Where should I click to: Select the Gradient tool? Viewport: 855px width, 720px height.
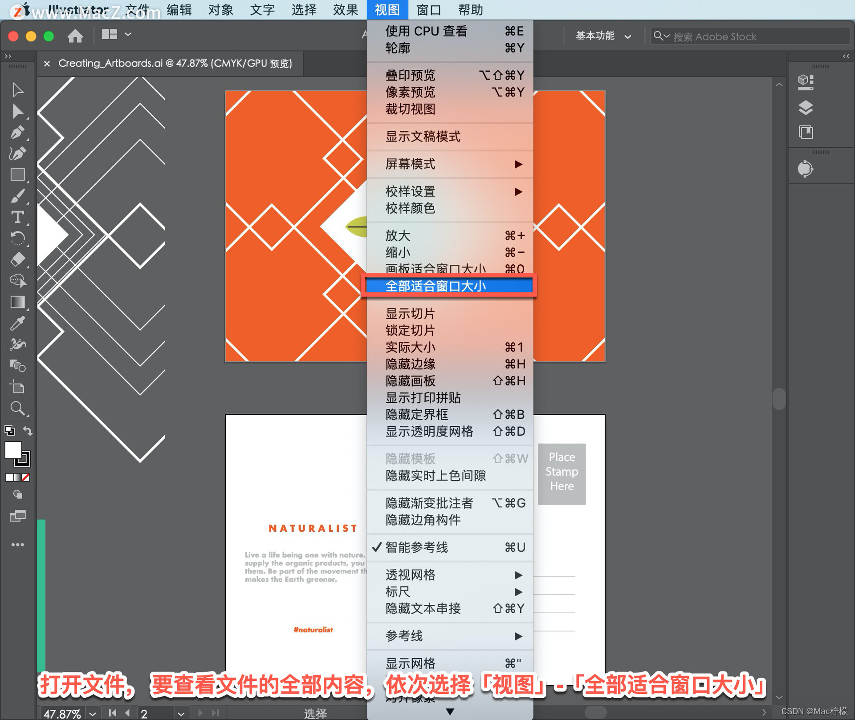pos(17,302)
